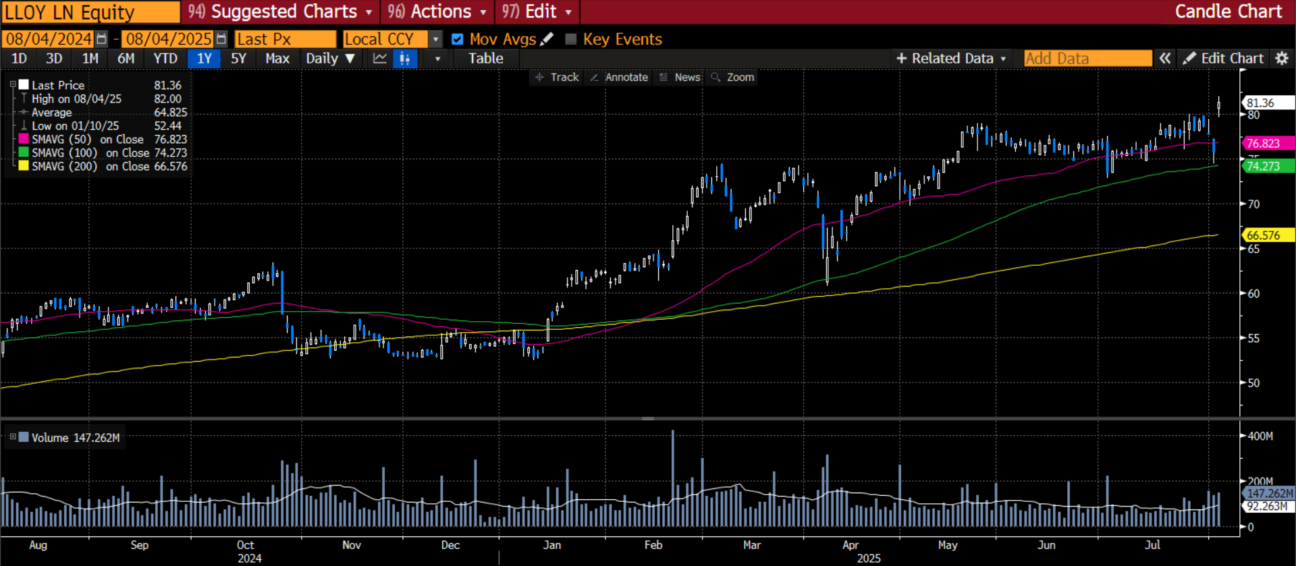The image size is (1296, 566).
Task: Click the 66.576 moving average axis label
Action: click(x=1267, y=235)
